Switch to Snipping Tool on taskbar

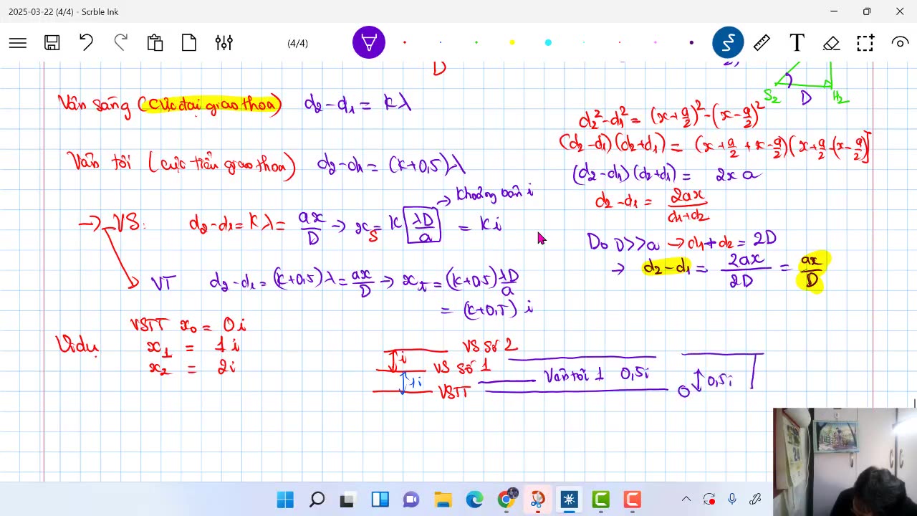point(537,500)
